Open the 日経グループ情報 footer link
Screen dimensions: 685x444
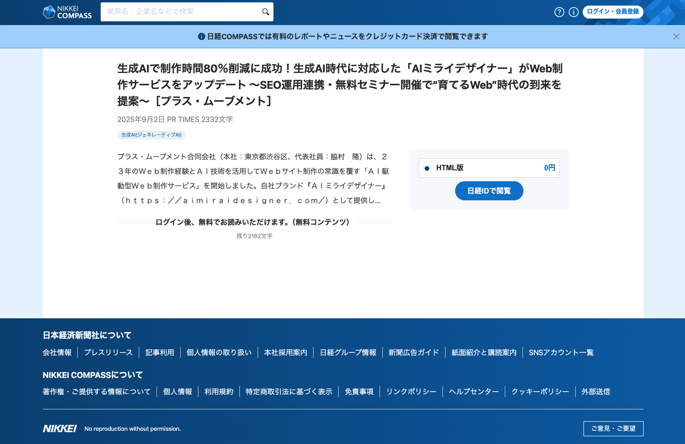348,352
